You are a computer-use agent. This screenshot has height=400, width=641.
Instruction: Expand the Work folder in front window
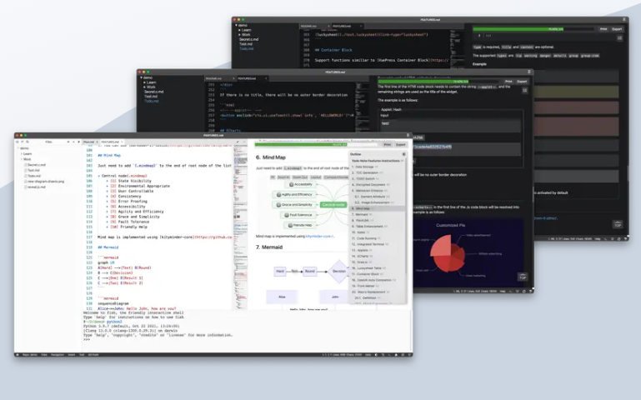(x=22, y=159)
